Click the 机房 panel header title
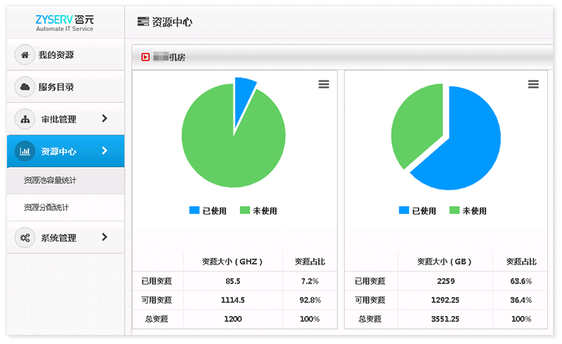562x344 pixels. pos(170,57)
